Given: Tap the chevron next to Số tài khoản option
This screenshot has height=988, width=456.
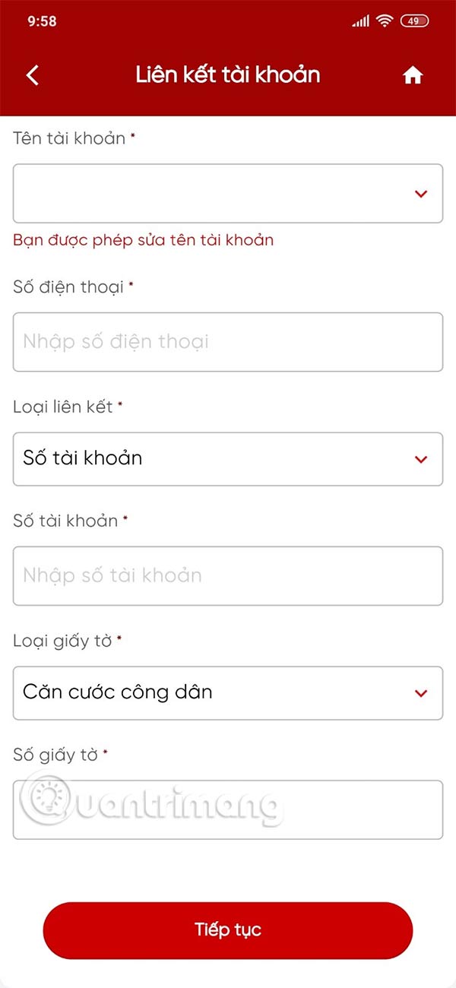Looking at the screenshot, I should [421, 458].
